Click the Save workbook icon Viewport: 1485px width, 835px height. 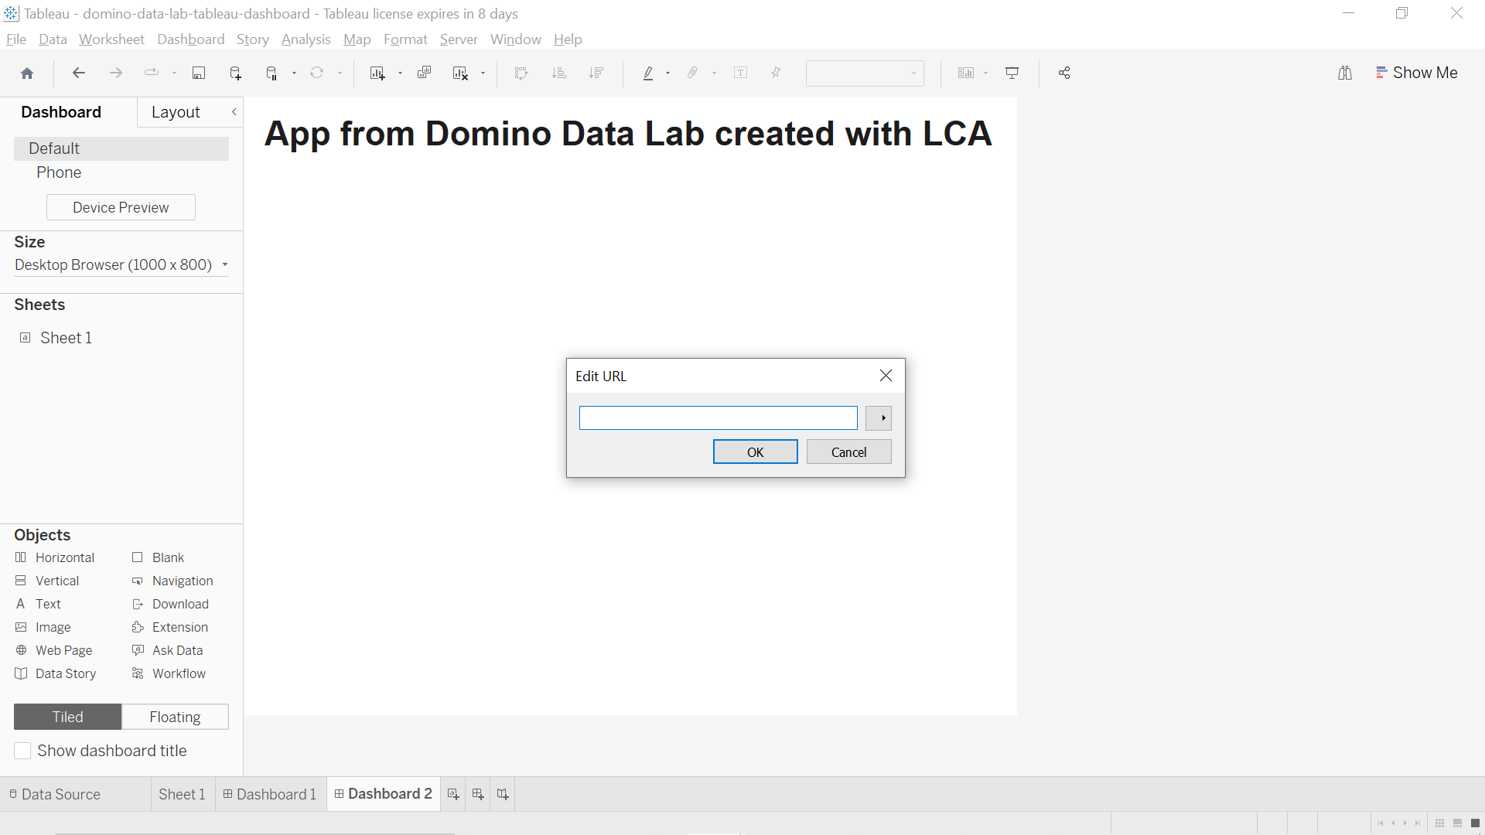pyautogui.click(x=199, y=73)
